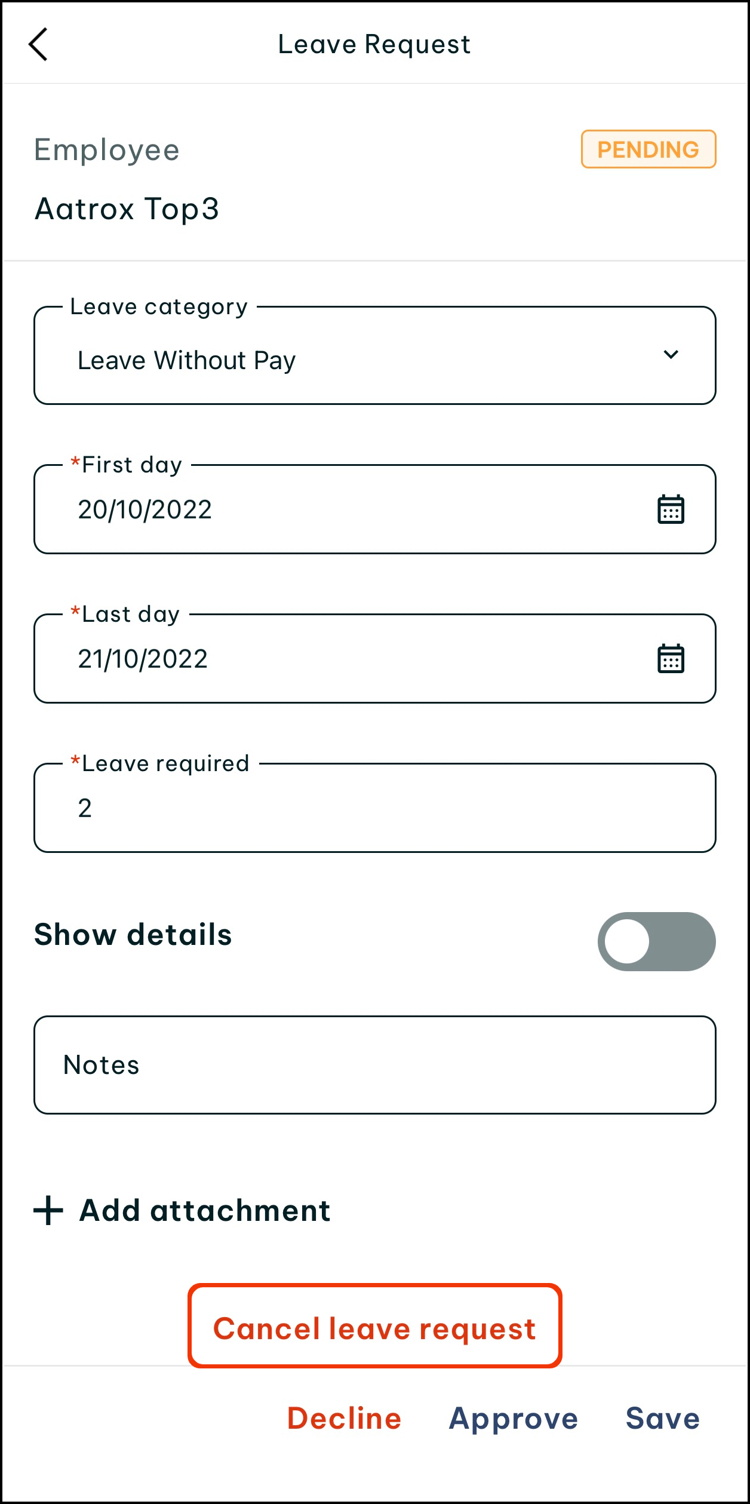750x1504 pixels.
Task: Select the Leave Without Pay category value
Action: point(187,360)
